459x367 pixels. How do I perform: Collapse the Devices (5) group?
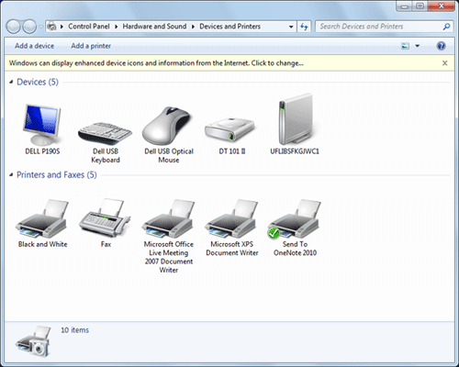(11, 82)
